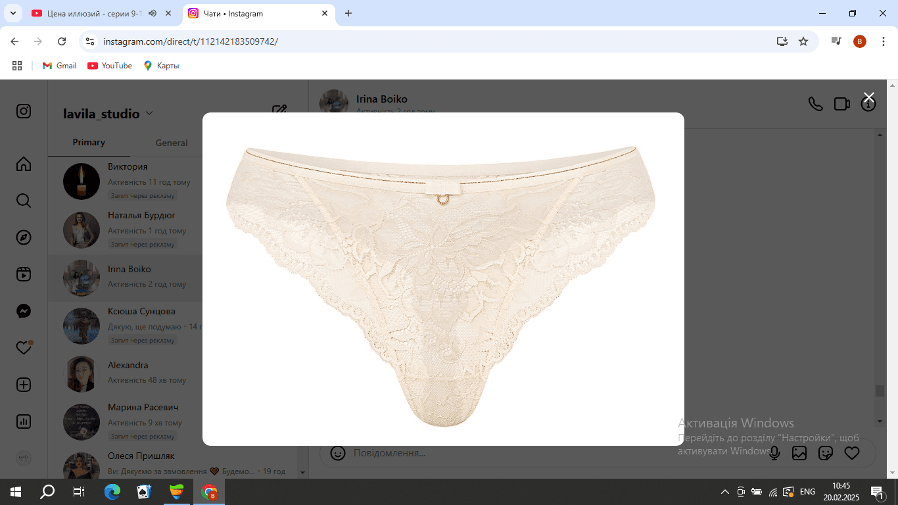Viewport: 898px width, 505px height.
Task: Click the add photo icon in message bar
Action: (x=799, y=453)
